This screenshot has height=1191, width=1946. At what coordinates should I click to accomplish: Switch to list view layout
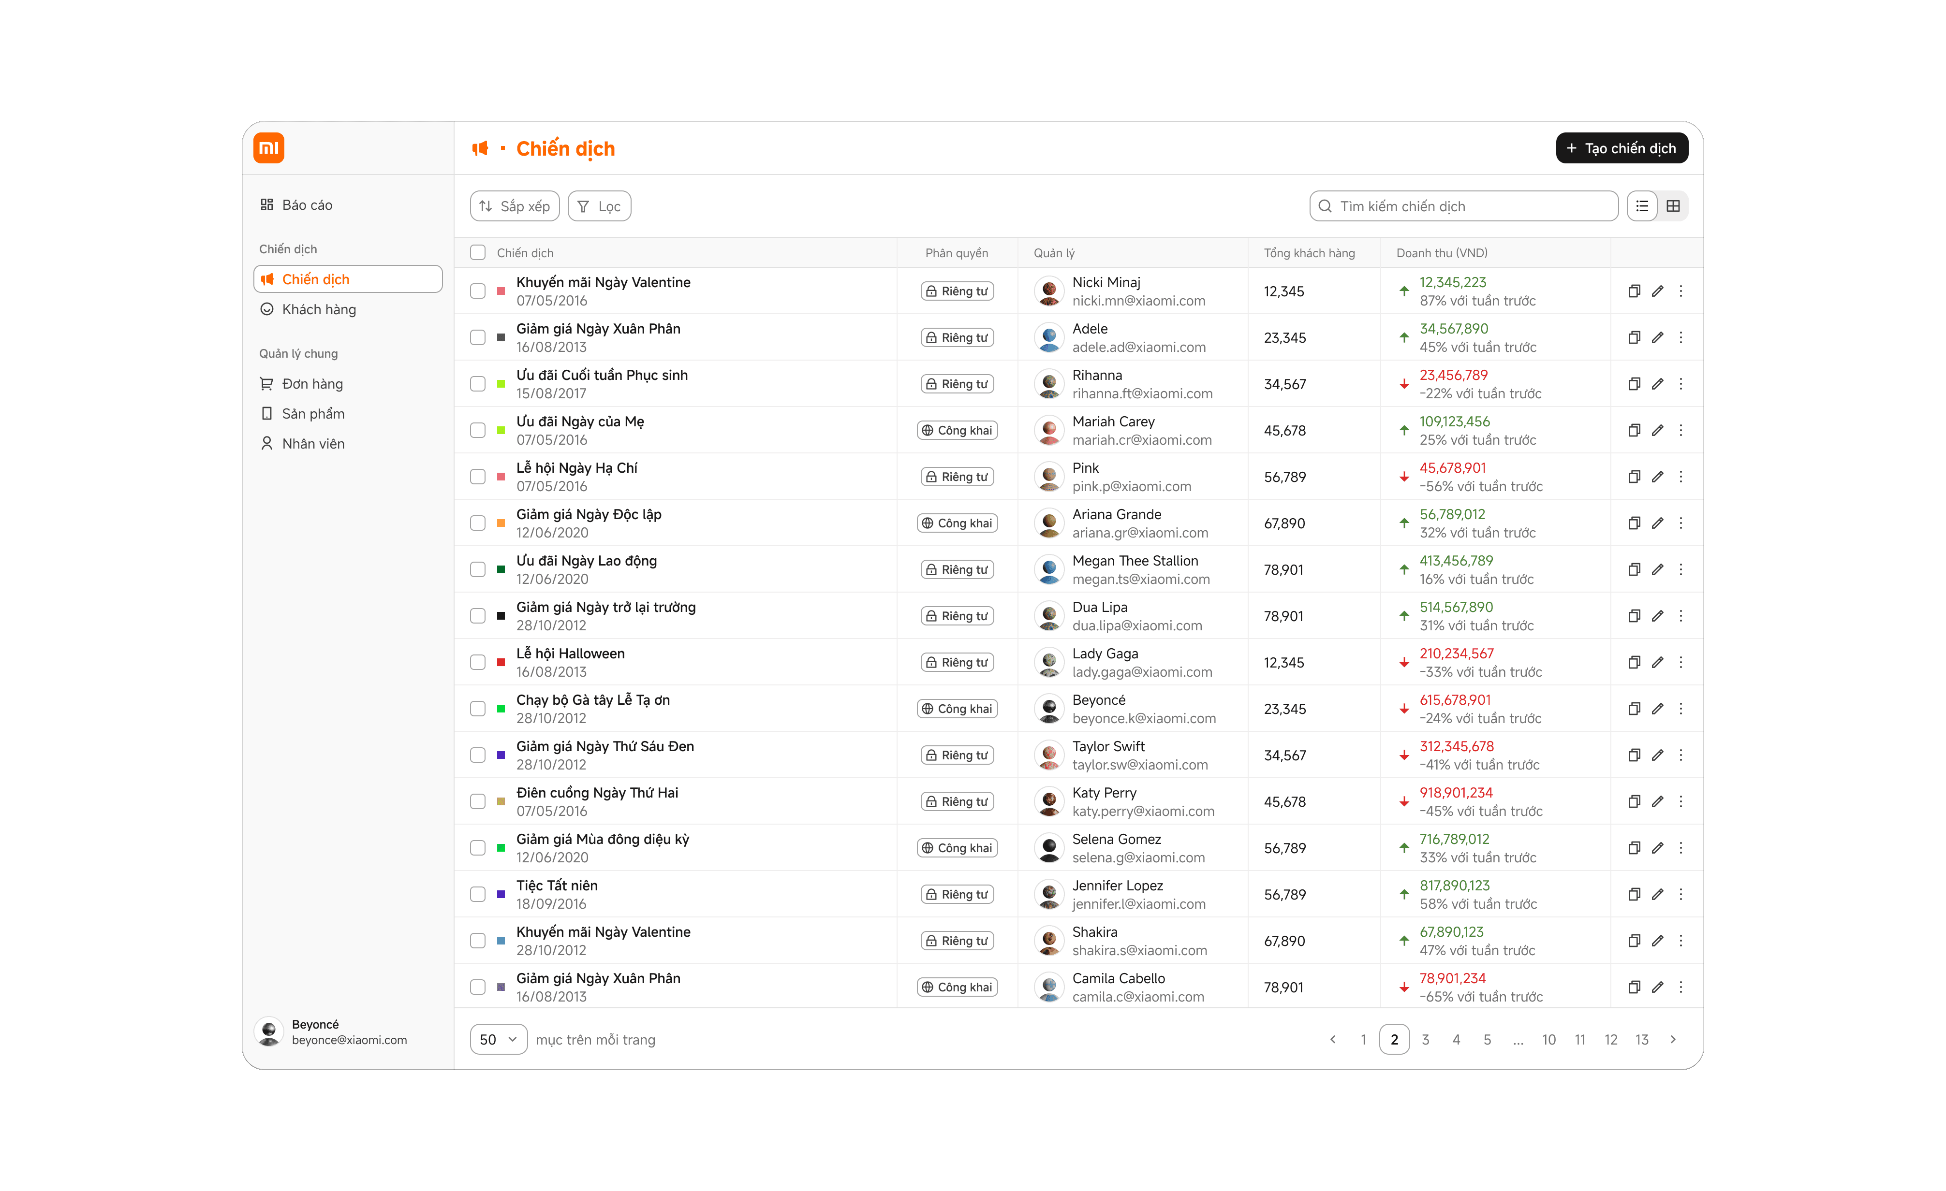(1642, 206)
